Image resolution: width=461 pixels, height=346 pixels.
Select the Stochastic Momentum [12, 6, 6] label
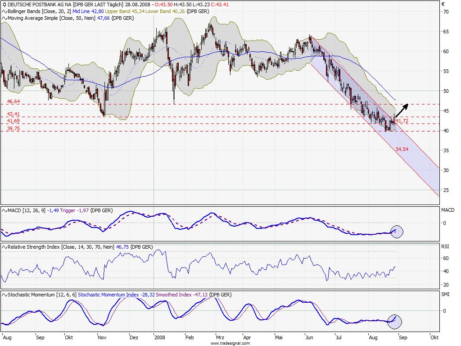[x=42, y=295]
